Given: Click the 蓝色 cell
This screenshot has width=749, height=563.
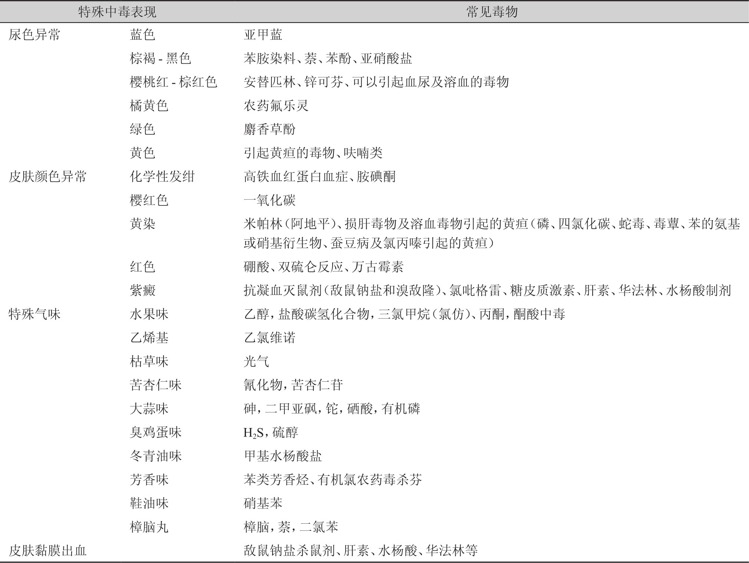Looking at the screenshot, I should click(142, 35).
